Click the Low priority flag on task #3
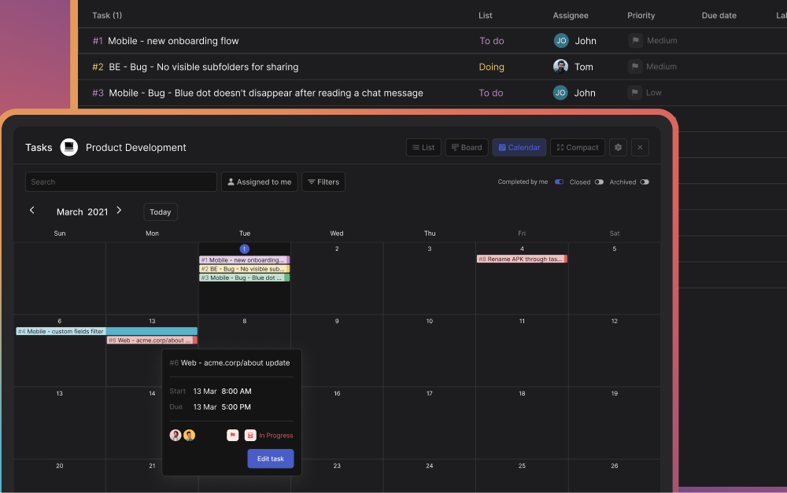This screenshot has width=787, height=493. (x=635, y=92)
